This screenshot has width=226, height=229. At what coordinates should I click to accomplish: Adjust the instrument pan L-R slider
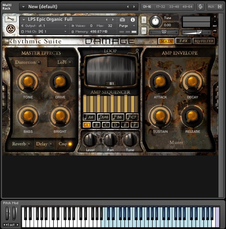(x=164, y=32)
